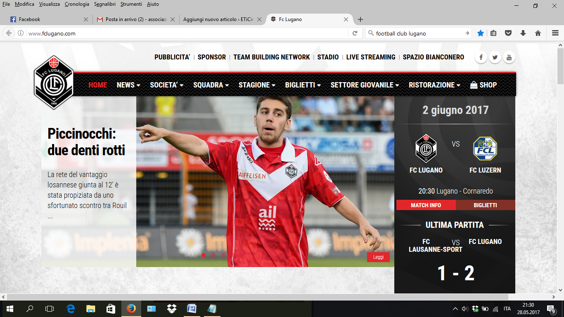Show hidden system tray icons
Image resolution: width=564 pixels, height=317 pixels.
[x=455, y=309]
